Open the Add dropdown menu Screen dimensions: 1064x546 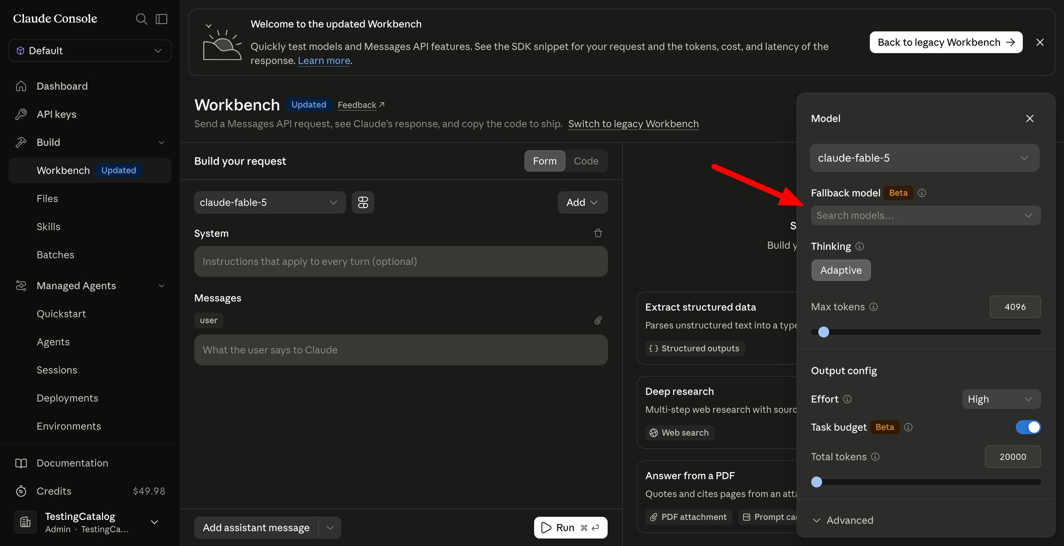[582, 202]
